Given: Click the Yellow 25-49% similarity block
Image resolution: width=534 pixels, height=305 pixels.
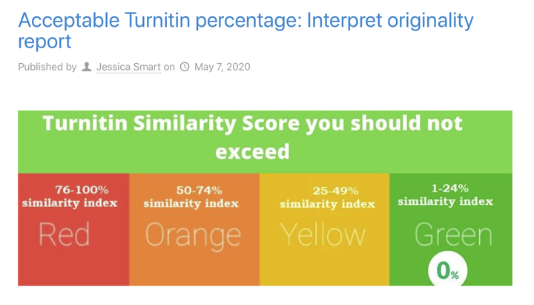Looking at the screenshot, I should [x=324, y=229].
